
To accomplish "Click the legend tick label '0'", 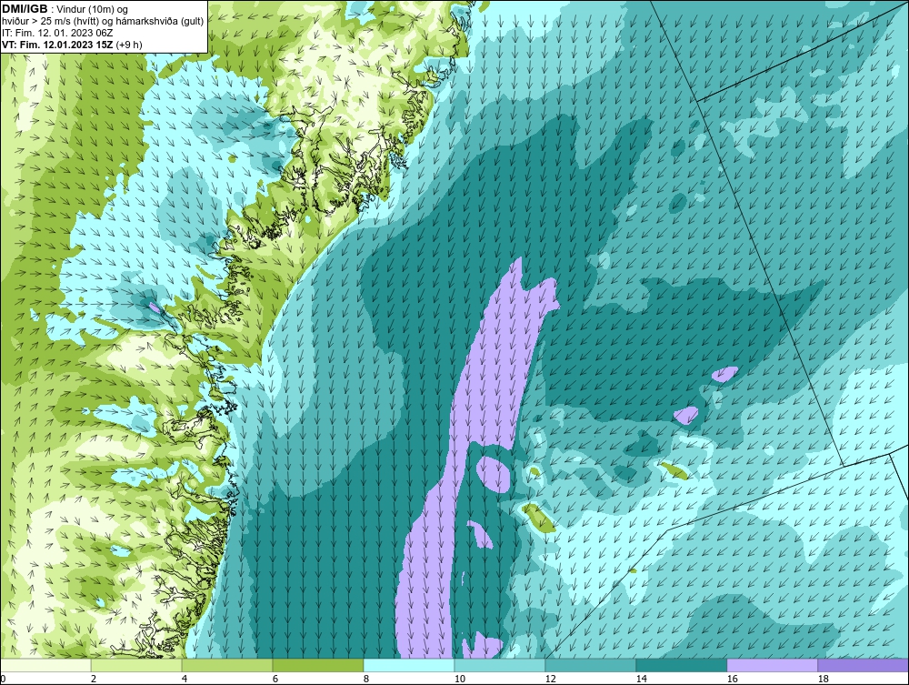I will tap(3, 679).
